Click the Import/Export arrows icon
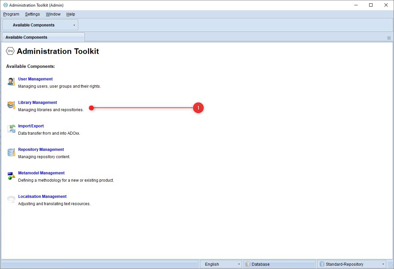The width and height of the screenshot is (394, 269). click(11, 129)
